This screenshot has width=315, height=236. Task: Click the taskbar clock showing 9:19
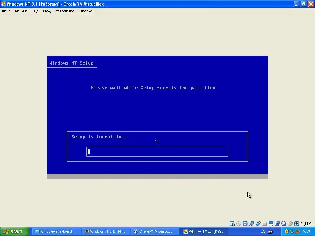pyautogui.click(x=307, y=231)
